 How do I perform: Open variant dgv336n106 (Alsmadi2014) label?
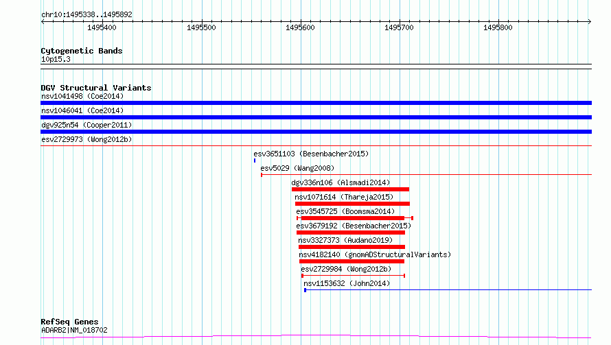[341, 182]
